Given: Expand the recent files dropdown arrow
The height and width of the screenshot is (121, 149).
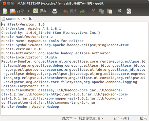Looking at the screenshot, I should pos(28,11).
